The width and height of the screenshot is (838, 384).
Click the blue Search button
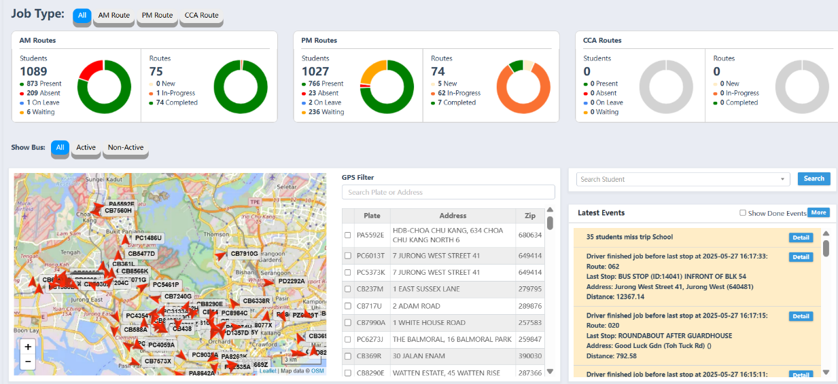[x=814, y=178]
